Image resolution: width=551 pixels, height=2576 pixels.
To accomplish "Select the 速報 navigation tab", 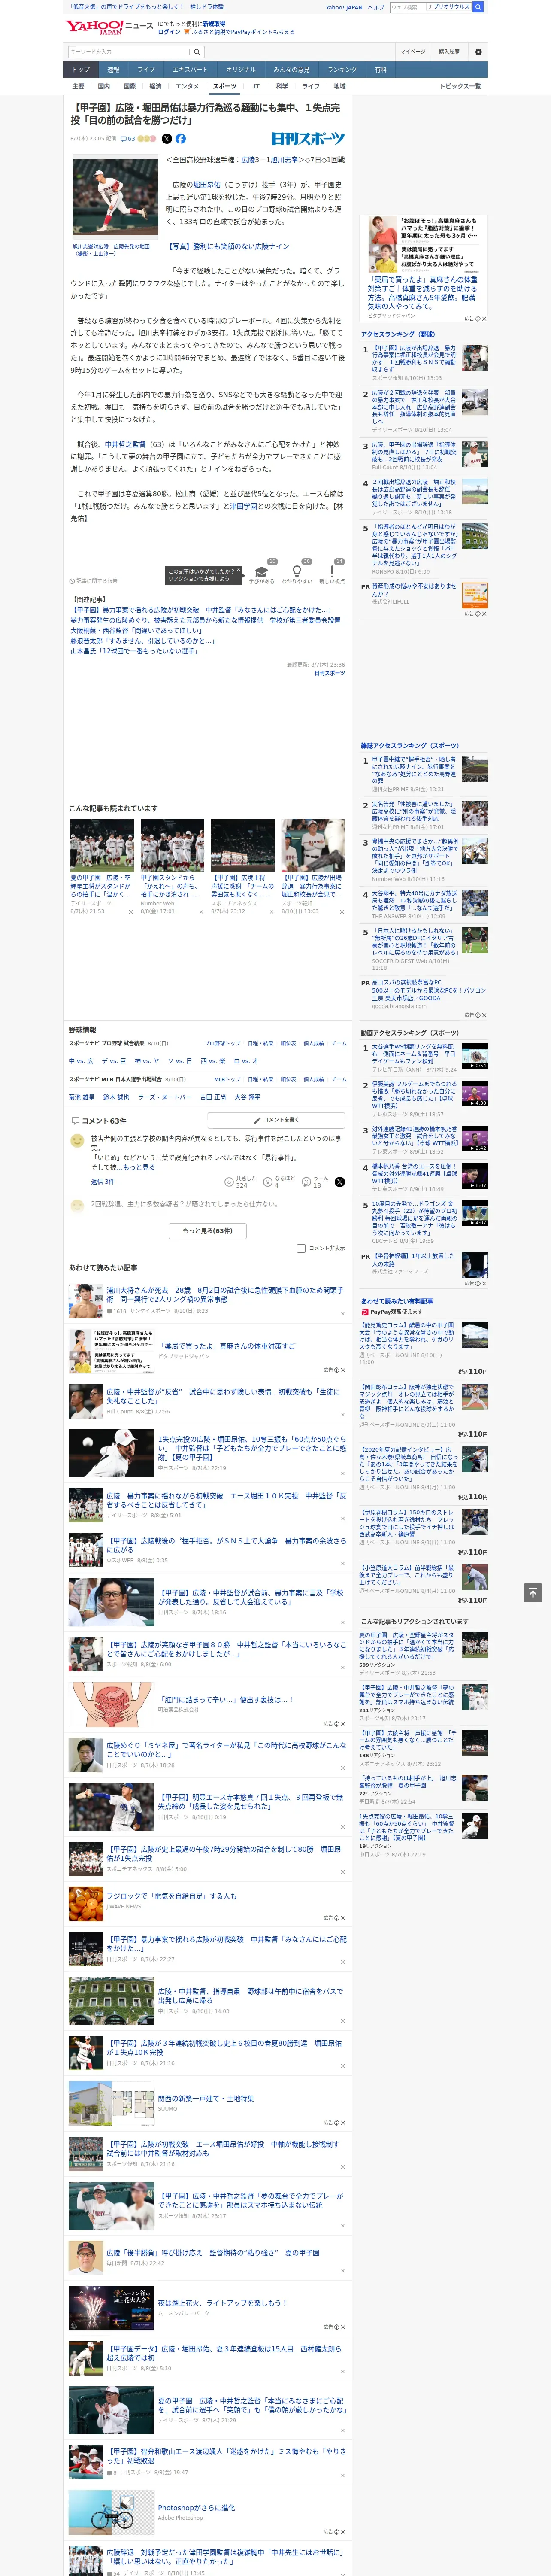I will click(113, 70).
